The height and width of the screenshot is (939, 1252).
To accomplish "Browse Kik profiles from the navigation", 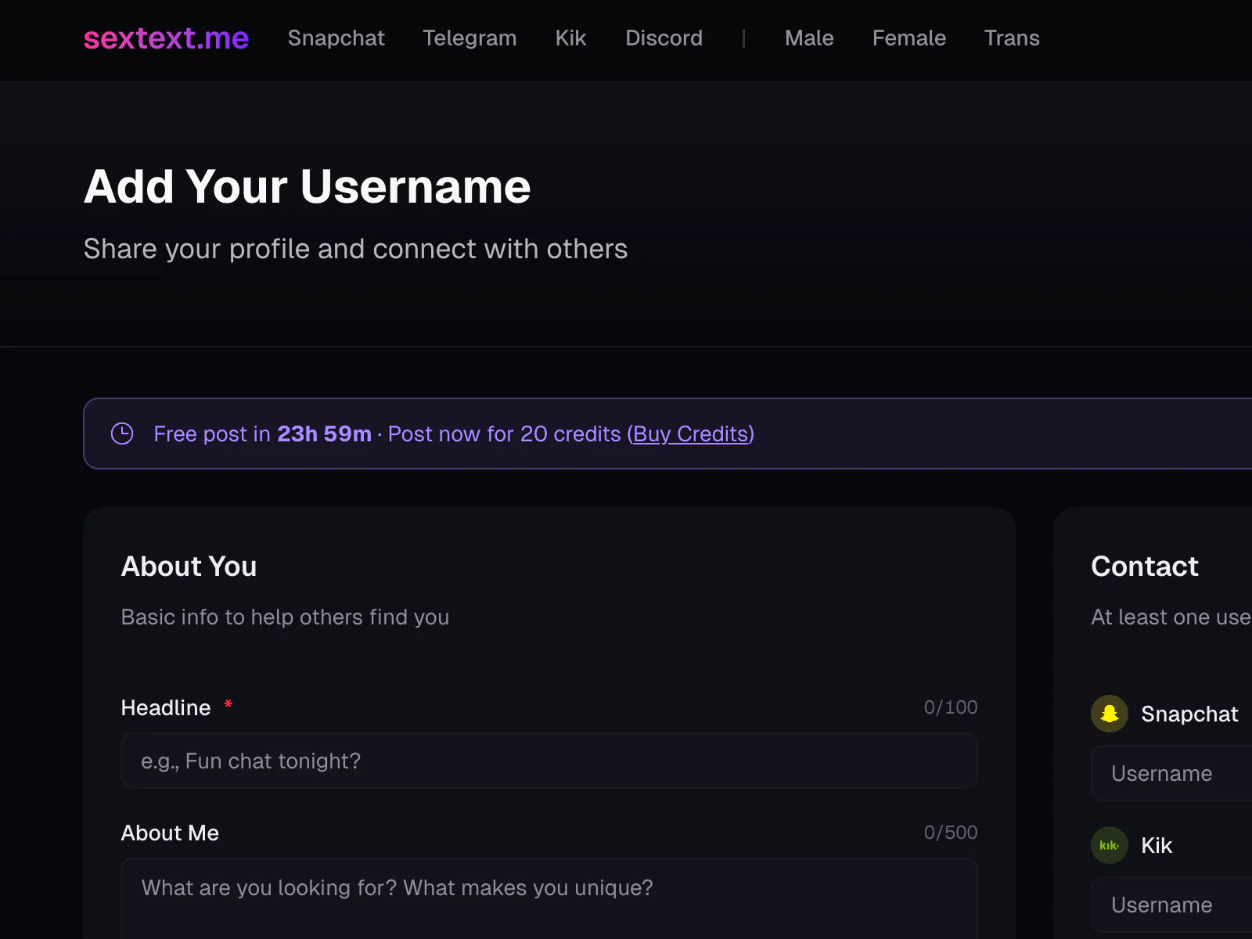I will (570, 38).
